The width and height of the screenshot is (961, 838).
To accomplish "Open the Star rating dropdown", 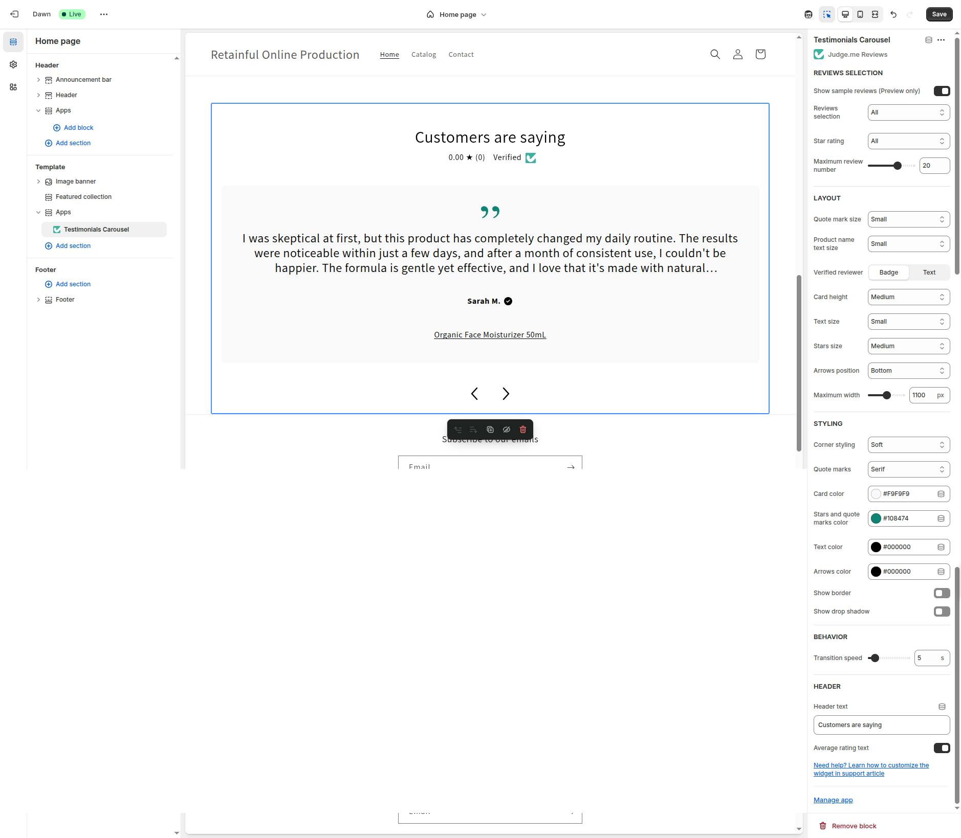I will (908, 141).
